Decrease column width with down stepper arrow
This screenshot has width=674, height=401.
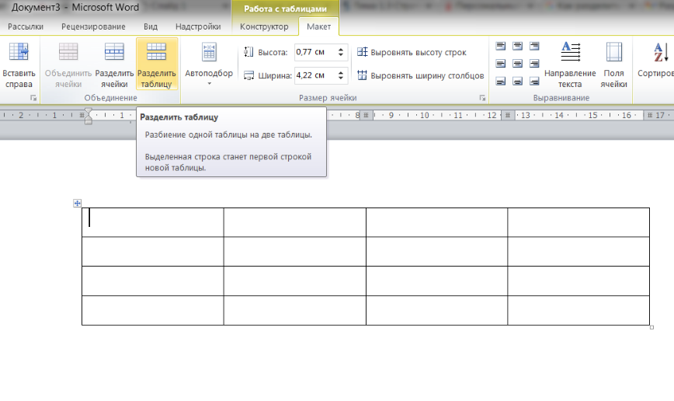tap(341, 78)
